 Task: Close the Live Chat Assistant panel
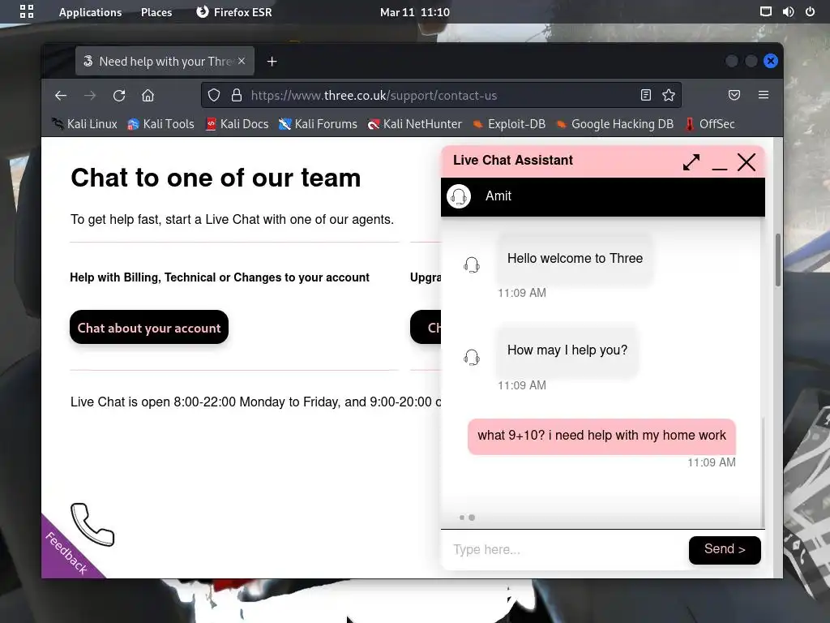click(x=747, y=161)
